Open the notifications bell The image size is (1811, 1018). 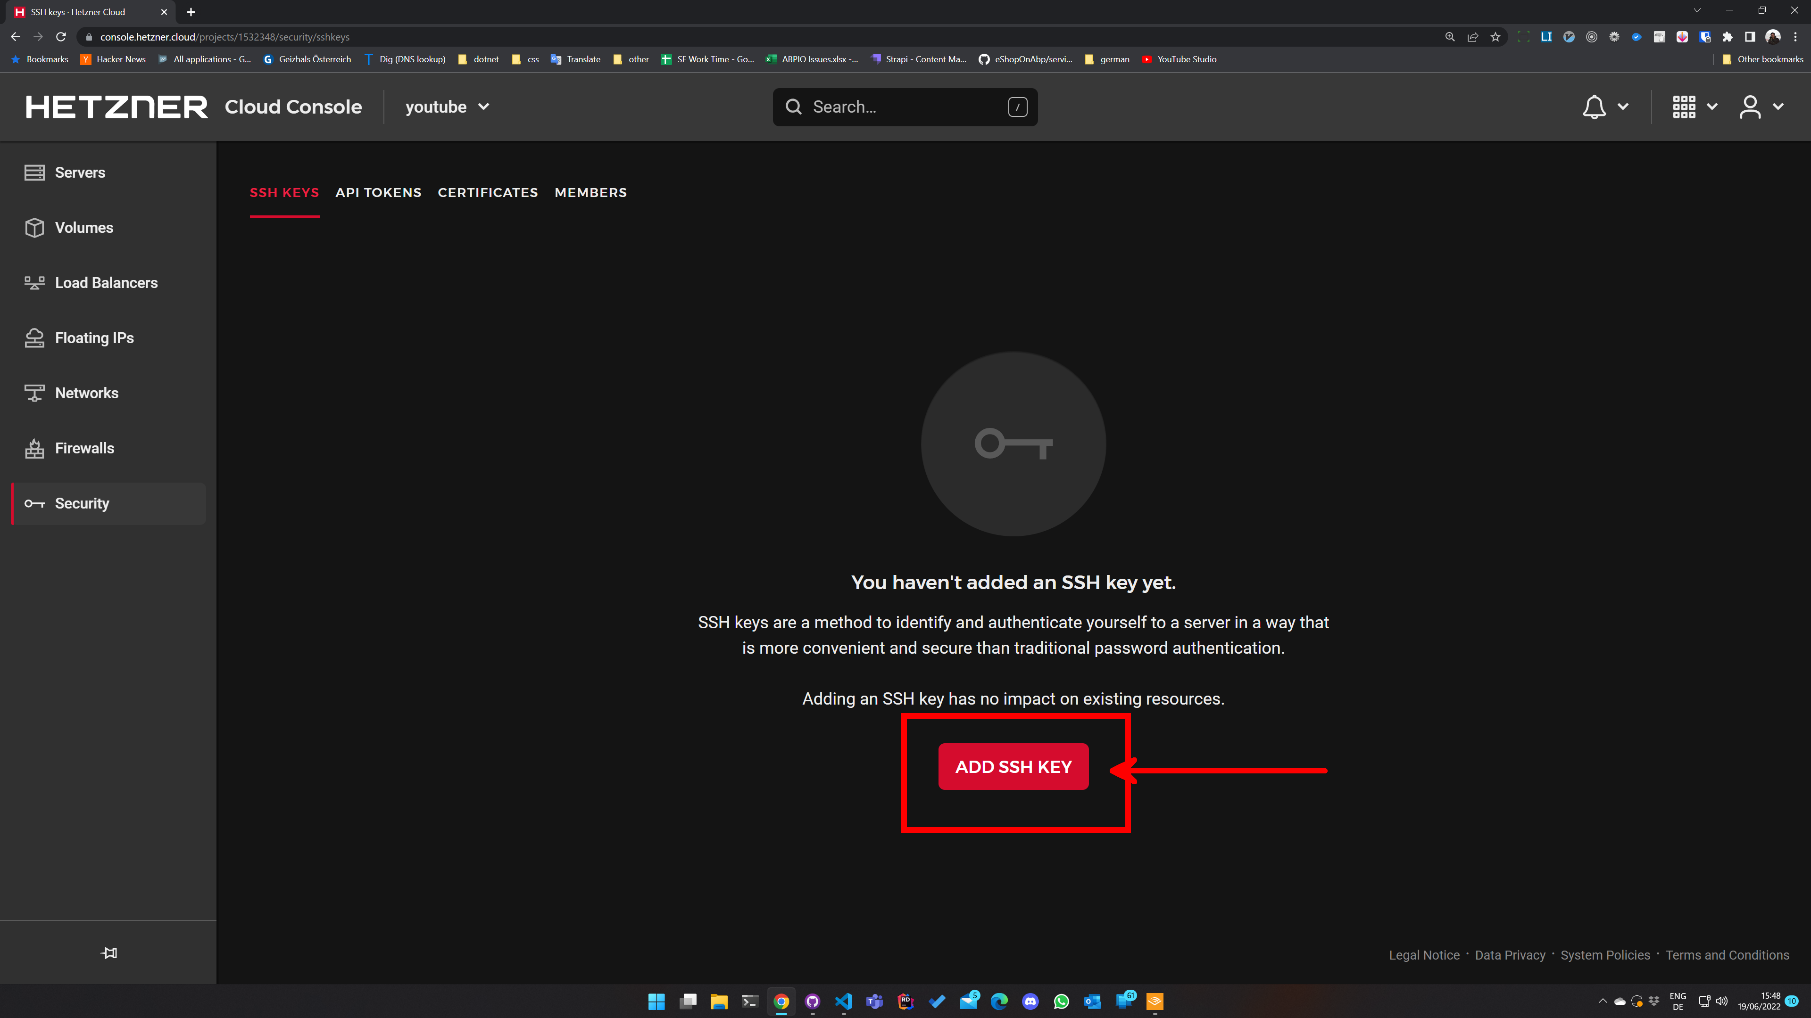(x=1595, y=107)
